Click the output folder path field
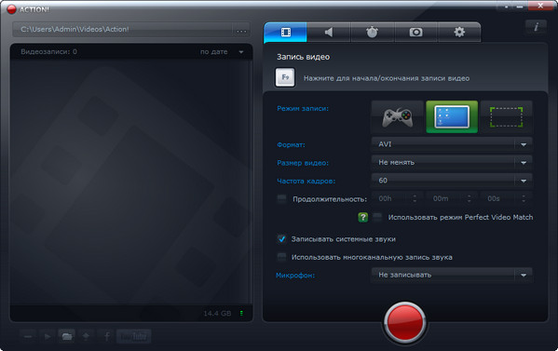Screen dimensions: 558x351 click(x=122, y=30)
